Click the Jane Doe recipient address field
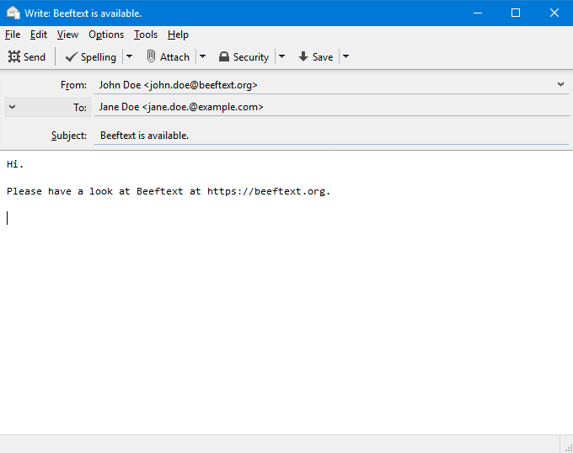The height and width of the screenshot is (453, 573). (331, 107)
